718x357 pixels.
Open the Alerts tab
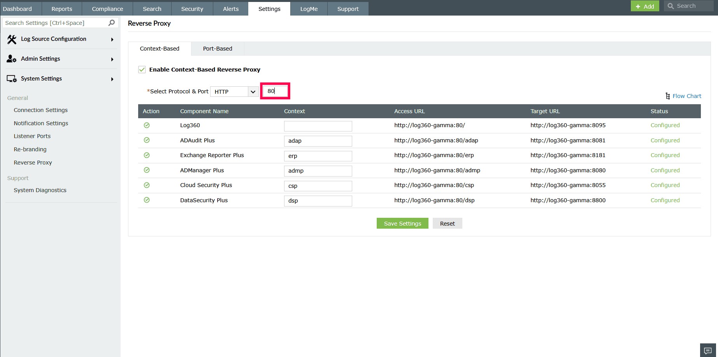[x=231, y=9]
